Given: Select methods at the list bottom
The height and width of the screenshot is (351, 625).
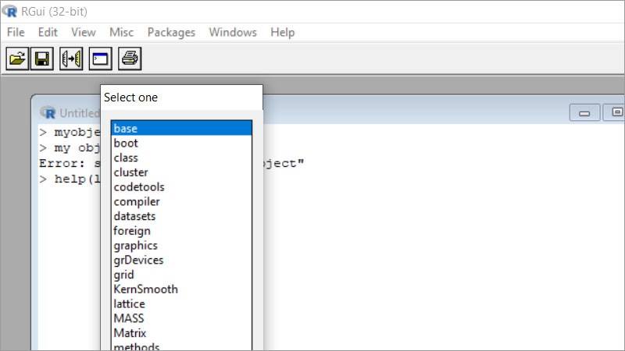Looking at the screenshot, I should 181,346.
